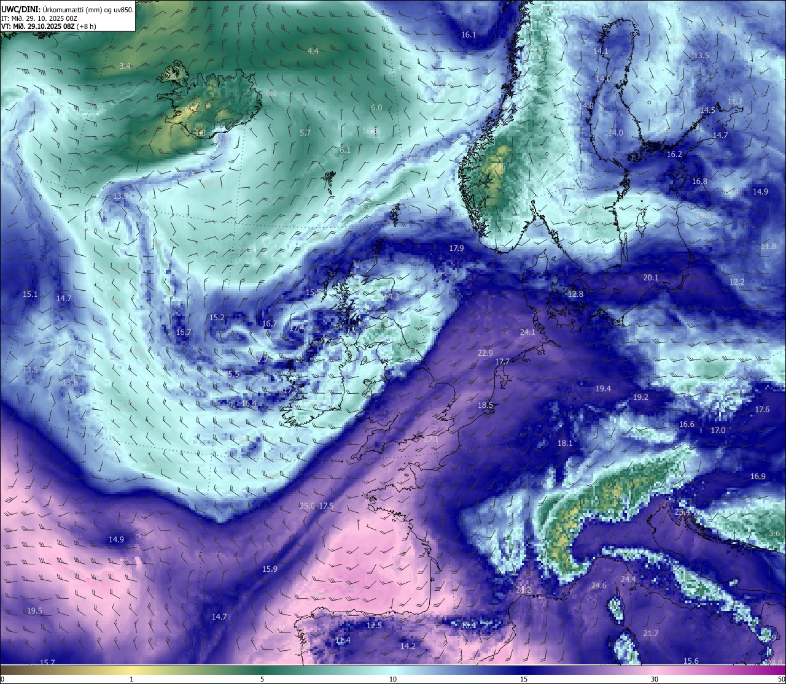Click the 20.1 value over the Baltic
Screen dimensions: 786x684
pos(651,277)
